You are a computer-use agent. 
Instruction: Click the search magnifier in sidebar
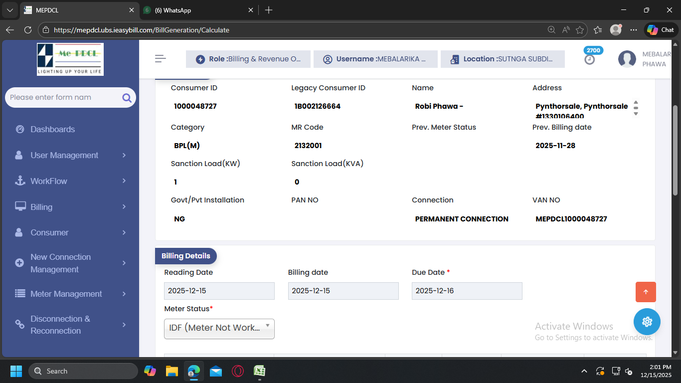127,98
